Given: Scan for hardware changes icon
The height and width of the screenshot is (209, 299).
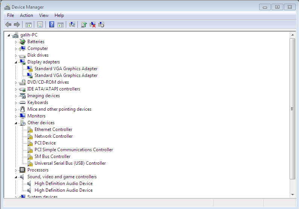Looking at the screenshot, I should pyautogui.click(x=72, y=24).
